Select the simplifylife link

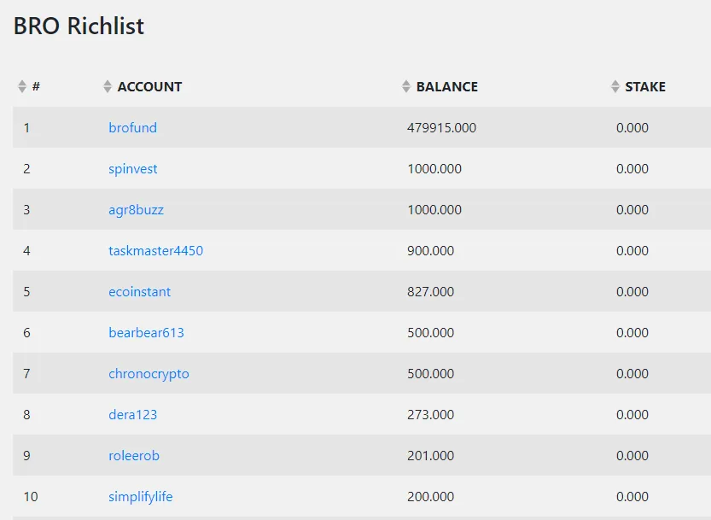140,496
